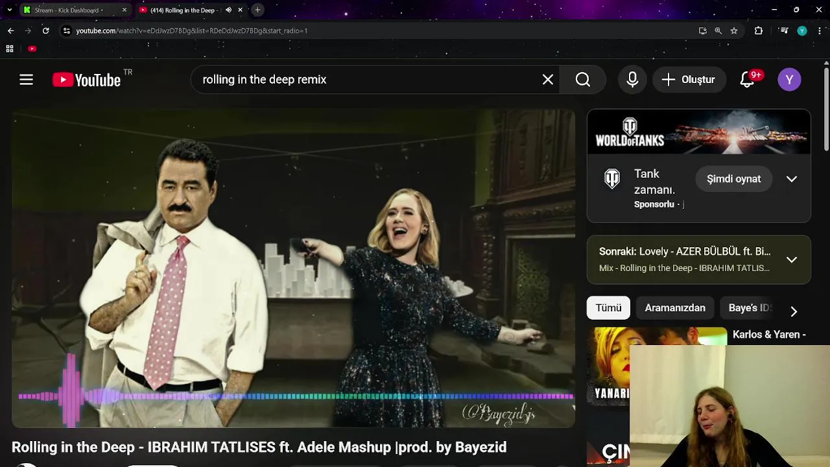Click the Karlos & Yaren video title
Viewport: 830px width, 467px height.
769,335
